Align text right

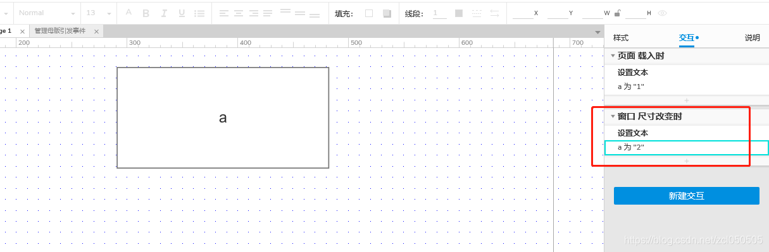point(253,13)
